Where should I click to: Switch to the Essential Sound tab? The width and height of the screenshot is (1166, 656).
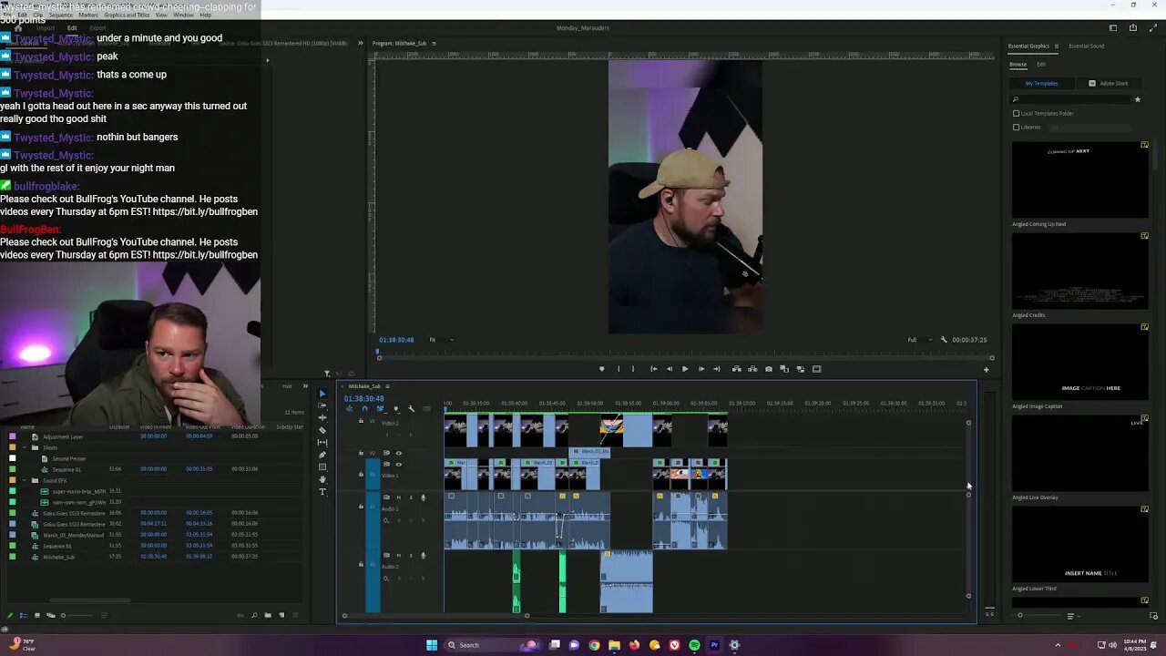tap(1086, 46)
